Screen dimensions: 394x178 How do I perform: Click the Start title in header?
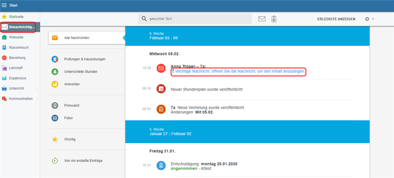pos(13,5)
